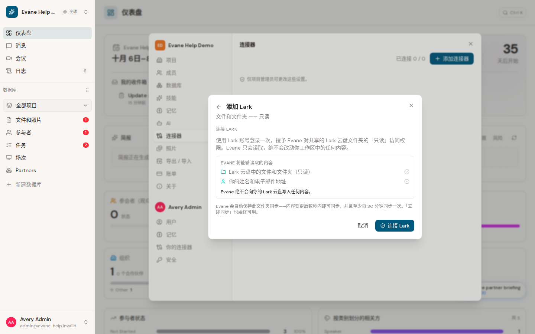
Task: Click 新建数据库 to add a database
Action: pos(47,184)
